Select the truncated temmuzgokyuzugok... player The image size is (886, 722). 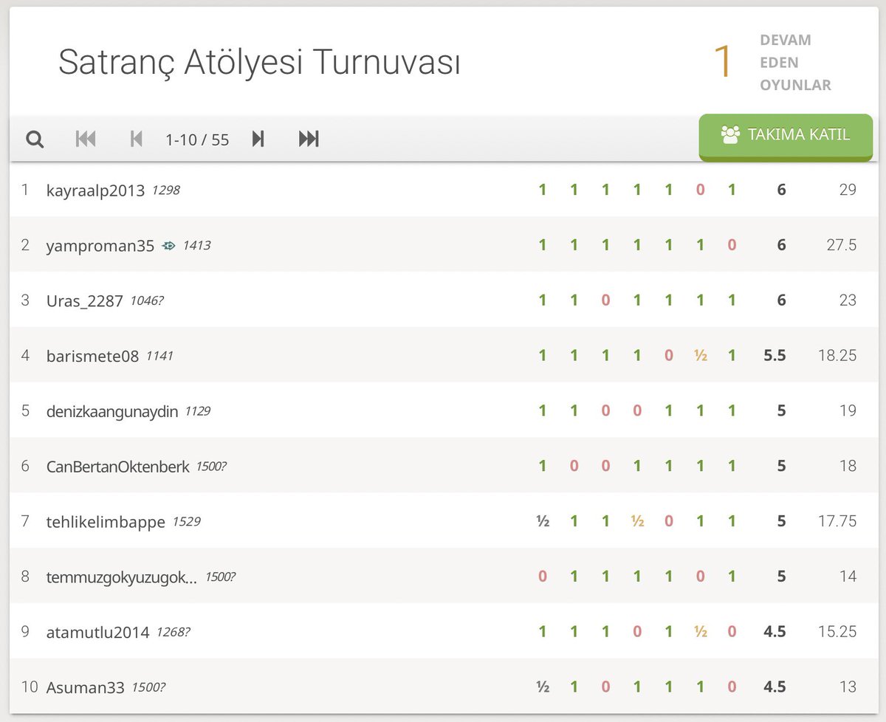click(x=122, y=577)
